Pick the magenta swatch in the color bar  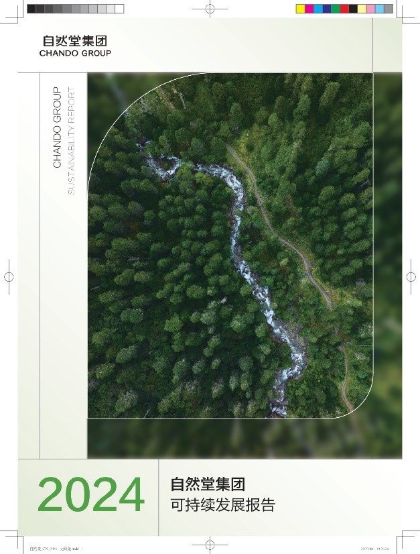(x=309, y=9)
